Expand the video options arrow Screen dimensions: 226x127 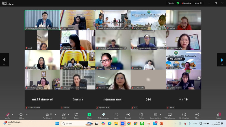(27, 114)
